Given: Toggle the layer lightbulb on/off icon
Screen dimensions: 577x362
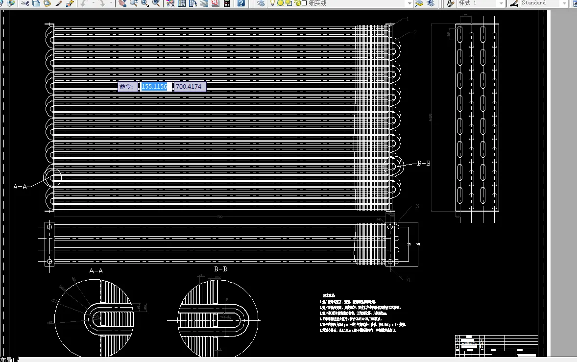Looking at the screenshot, I should coord(272,3).
